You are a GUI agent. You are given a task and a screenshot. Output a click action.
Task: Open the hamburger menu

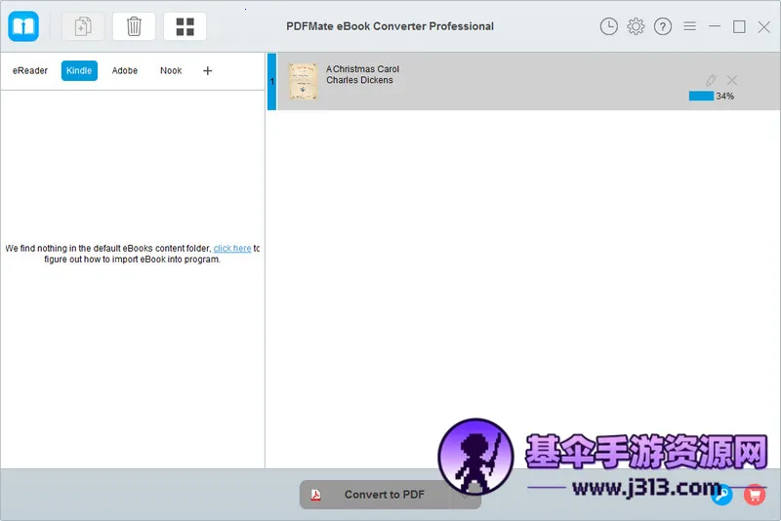tap(690, 26)
